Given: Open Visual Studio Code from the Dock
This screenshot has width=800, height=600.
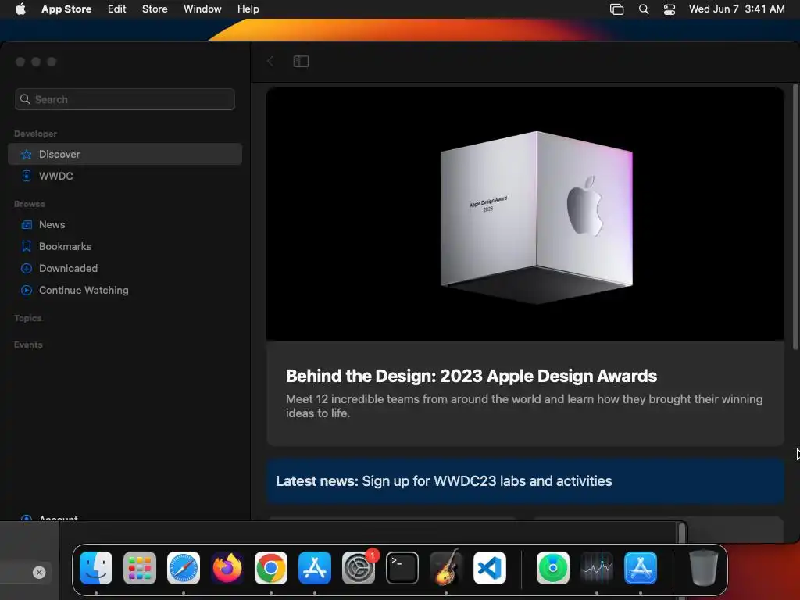Looking at the screenshot, I should (x=490, y=568).
